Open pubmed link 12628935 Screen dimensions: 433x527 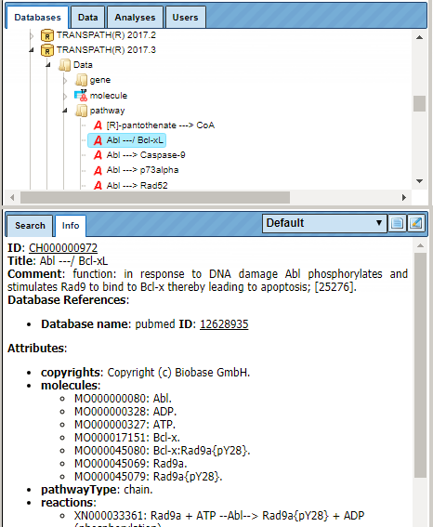click(x=224, y=324)
